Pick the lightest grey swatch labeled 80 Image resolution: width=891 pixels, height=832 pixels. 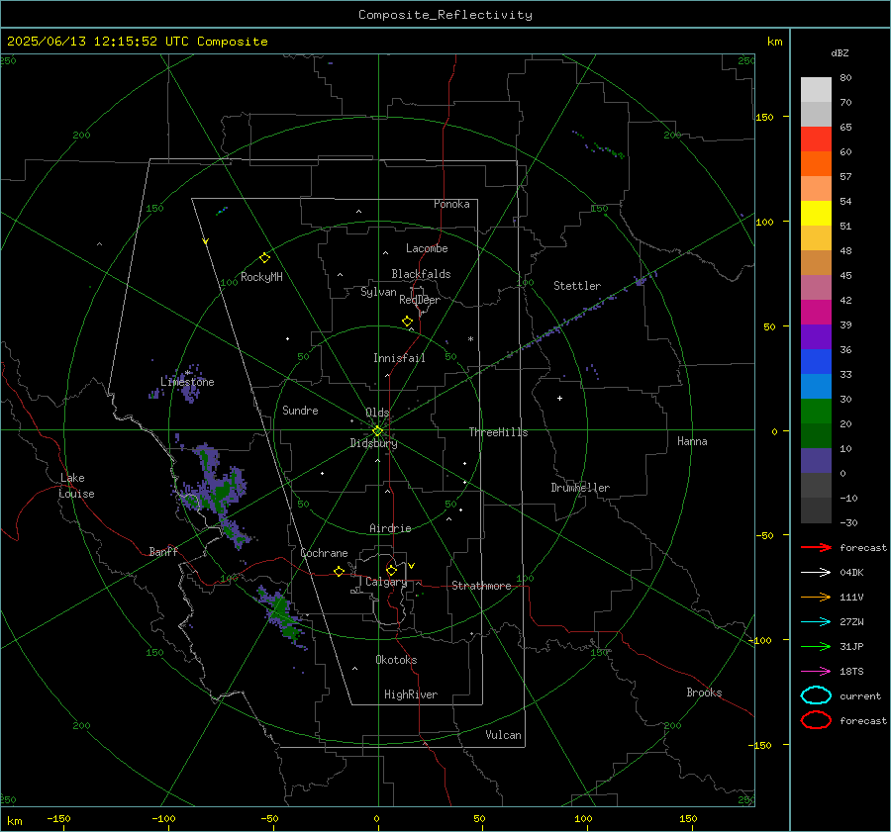pyautogui.click(x=816, y=89)
